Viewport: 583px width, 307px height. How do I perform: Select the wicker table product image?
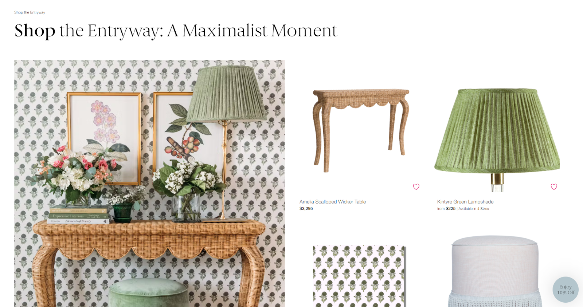361,130
